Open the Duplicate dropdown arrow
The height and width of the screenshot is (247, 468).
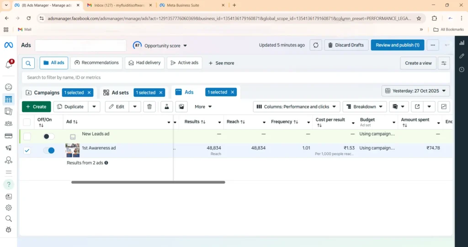coord(94,106)
